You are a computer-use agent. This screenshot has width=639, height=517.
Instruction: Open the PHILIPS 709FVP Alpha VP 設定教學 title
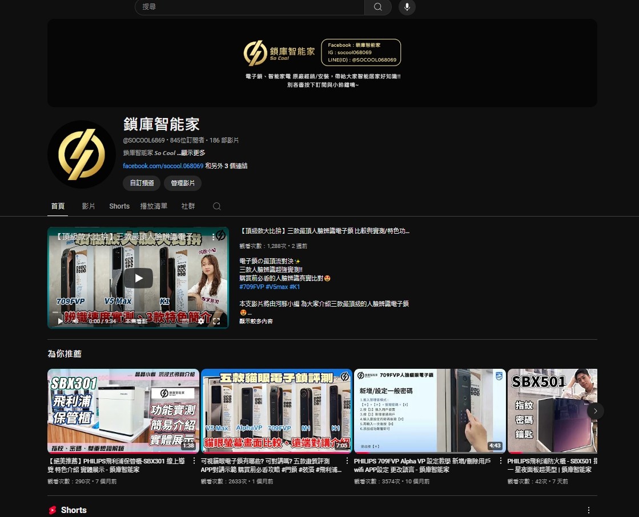click(422, 465)
